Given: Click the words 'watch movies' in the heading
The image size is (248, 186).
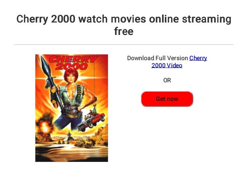Looking at the screenshot, I should tap(112, 19).
